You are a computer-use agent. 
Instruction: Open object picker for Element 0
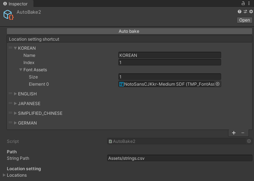coord(218,84)
